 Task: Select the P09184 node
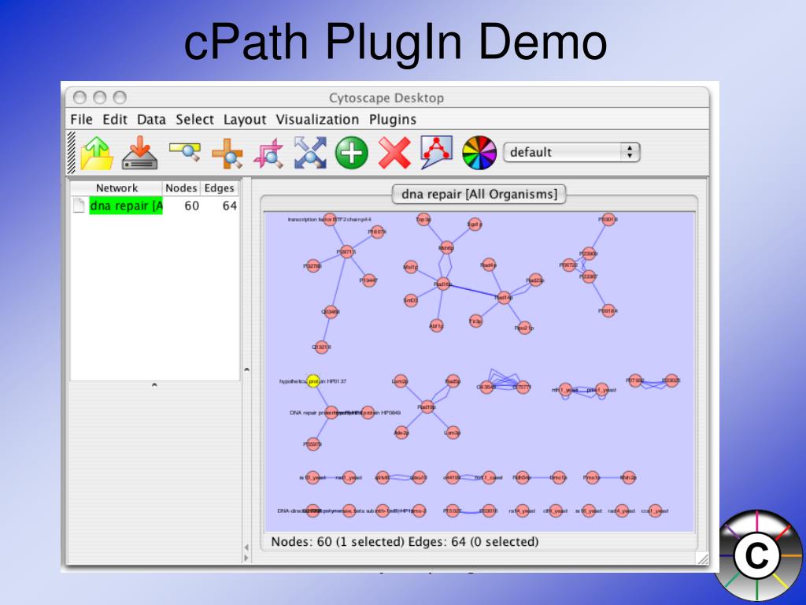(x=608, y=310)
